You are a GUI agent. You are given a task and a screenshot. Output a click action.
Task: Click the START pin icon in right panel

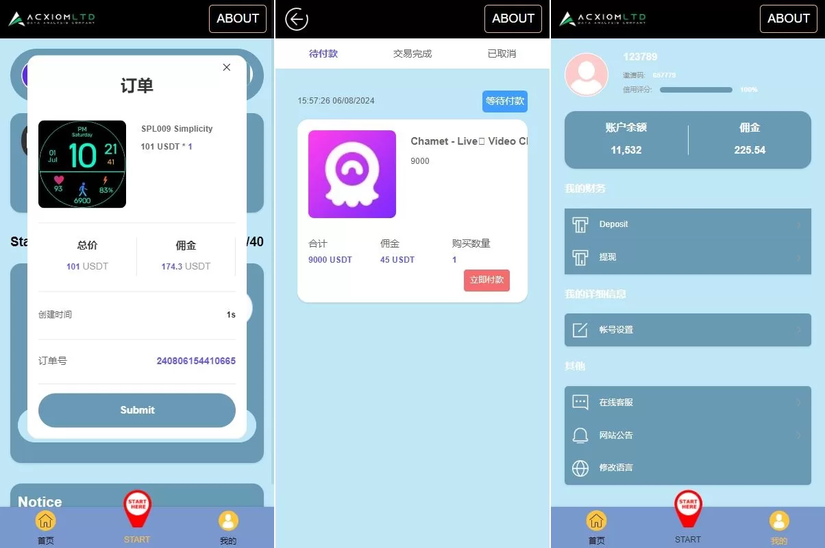coord(688,510)
